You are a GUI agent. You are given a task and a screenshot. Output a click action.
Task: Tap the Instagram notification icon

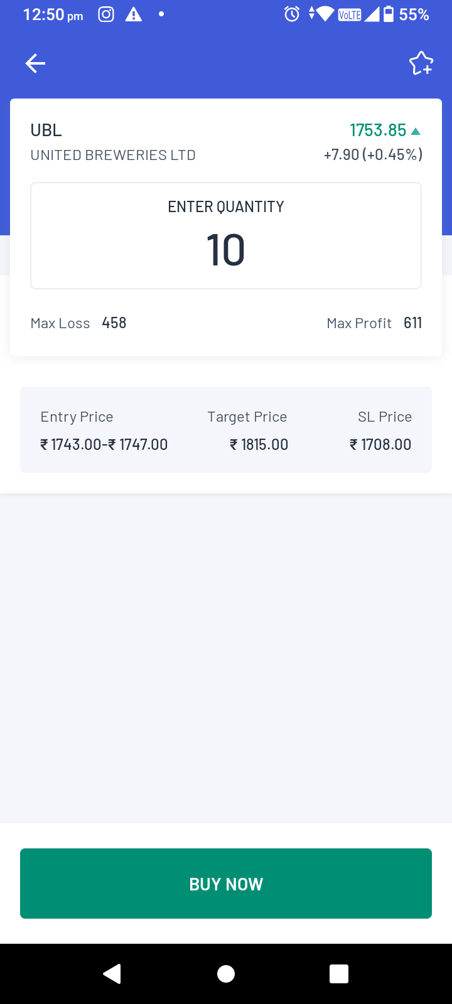pyautogui.click(x=106, y=14)
